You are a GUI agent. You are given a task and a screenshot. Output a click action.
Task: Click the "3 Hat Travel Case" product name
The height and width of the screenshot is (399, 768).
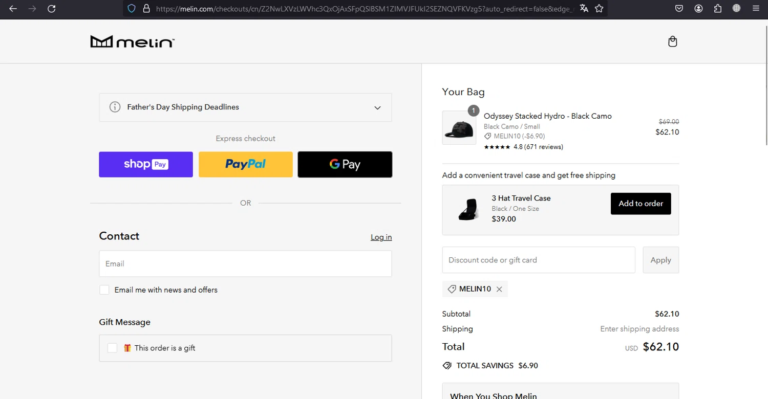[x=521, y=198]
